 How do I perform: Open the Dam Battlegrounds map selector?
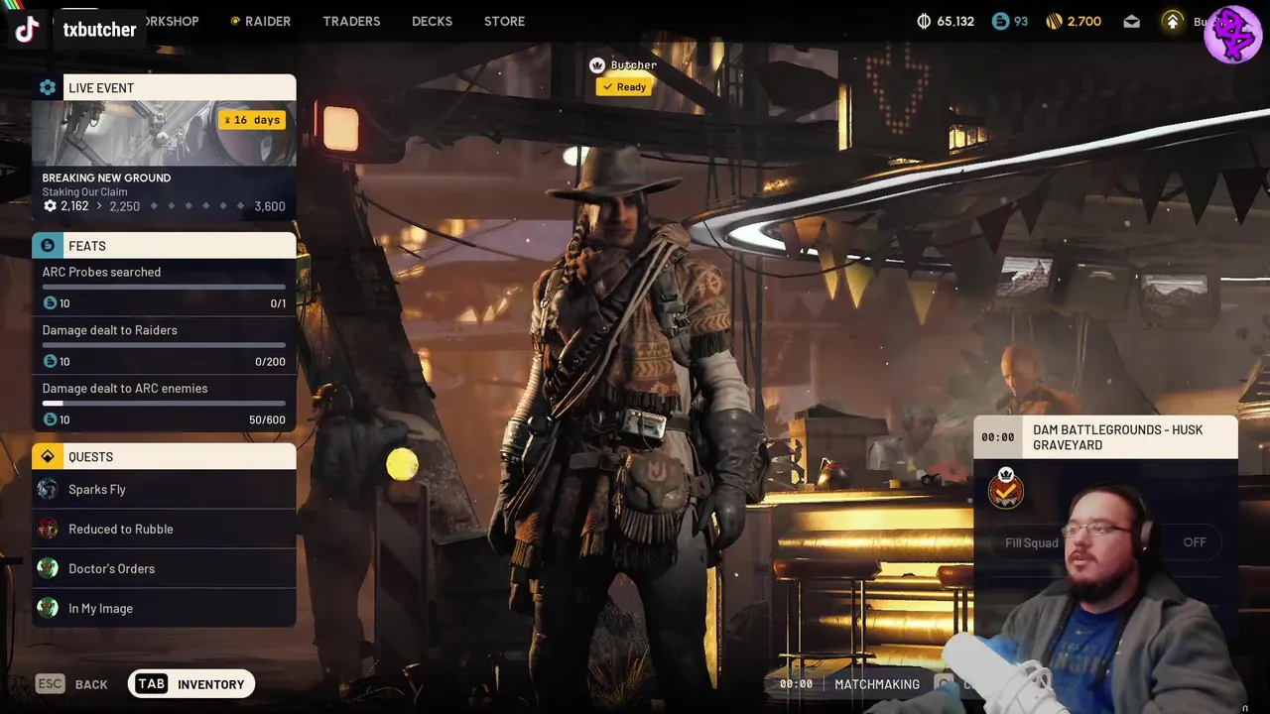1105,437
